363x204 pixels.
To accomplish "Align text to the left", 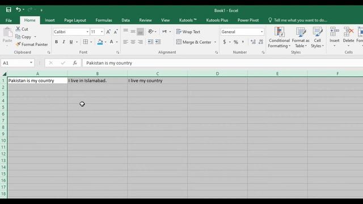I will click(125, 42).
